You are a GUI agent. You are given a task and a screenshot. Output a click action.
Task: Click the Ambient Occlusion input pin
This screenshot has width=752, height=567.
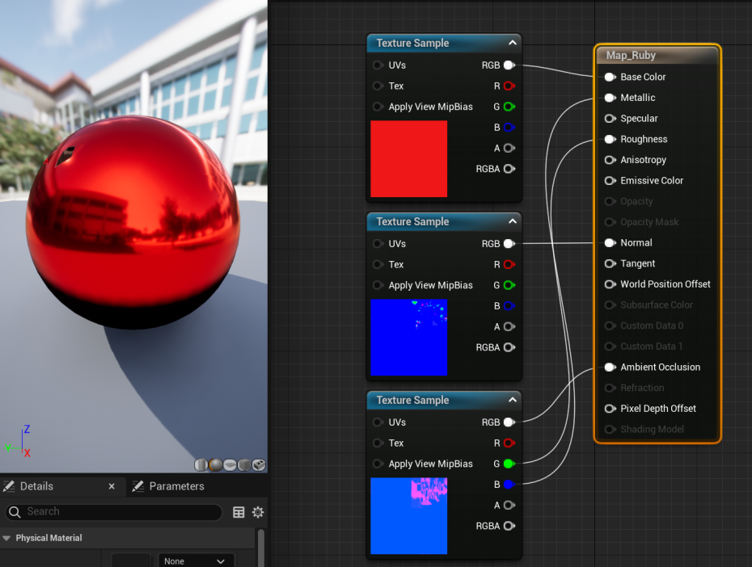coord(610,367)
